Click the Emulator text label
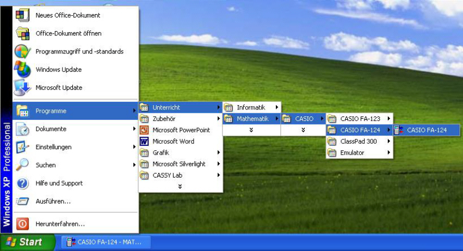The image size is (463, 251). 352,152
